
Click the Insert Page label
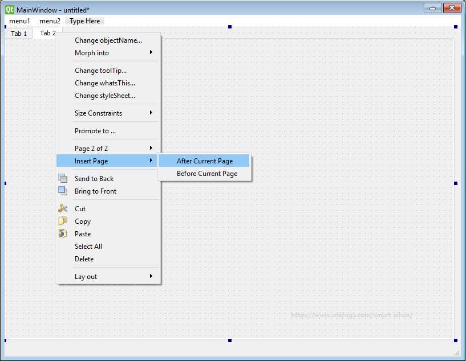pyautogui.click(x=91, y=161)
